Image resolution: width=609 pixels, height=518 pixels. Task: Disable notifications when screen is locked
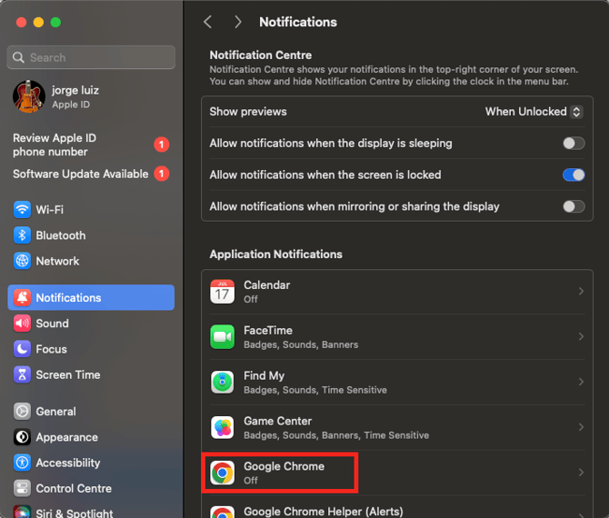tap(574, 174)
